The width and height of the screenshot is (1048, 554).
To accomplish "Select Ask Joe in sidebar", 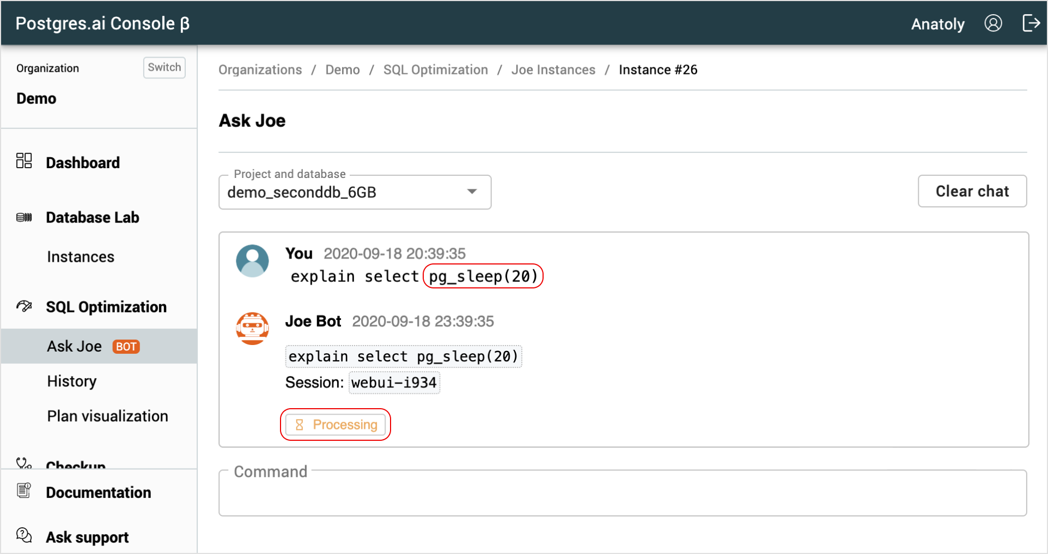I will (99, 346).
